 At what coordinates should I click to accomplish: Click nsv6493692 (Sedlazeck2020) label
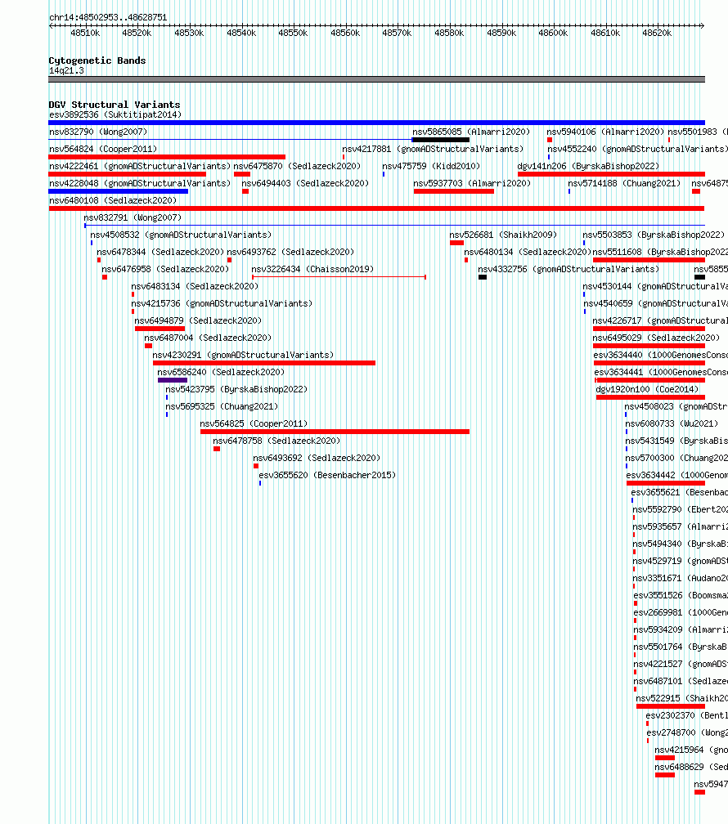point(317,459)
